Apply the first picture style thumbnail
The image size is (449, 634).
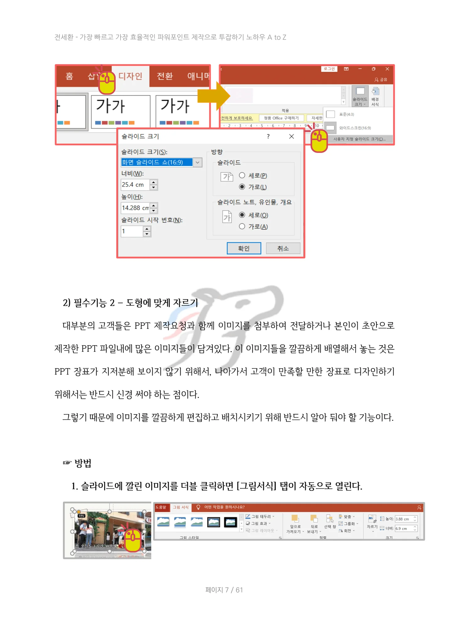pos(163,522)
